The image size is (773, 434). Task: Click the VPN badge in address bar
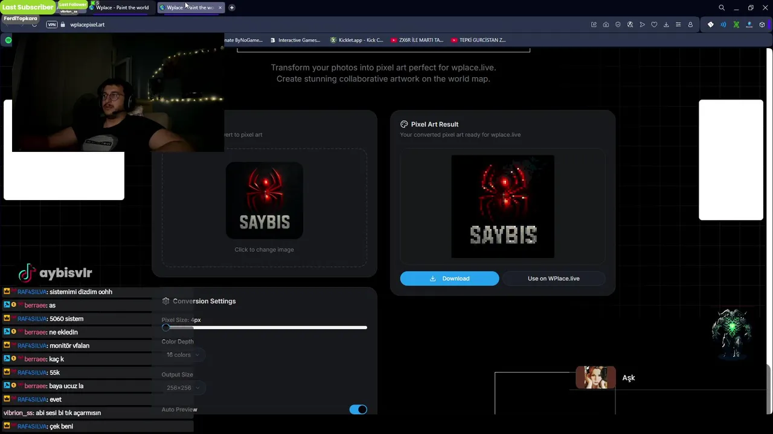click(x=52, y=25)
